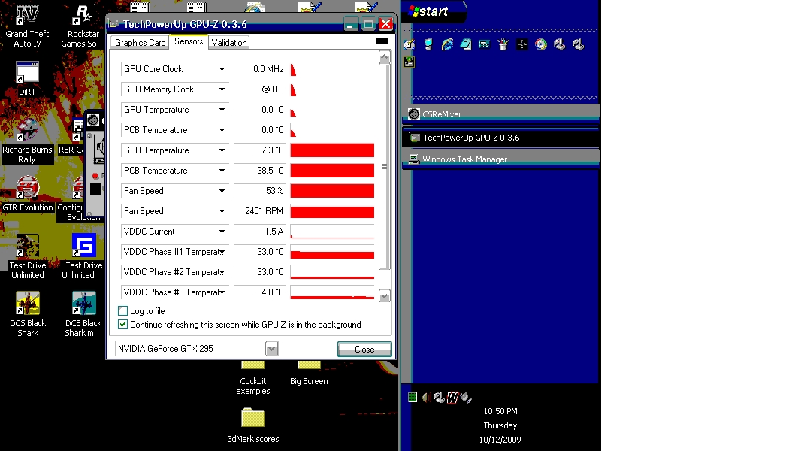
Task: Select the DiRT desktop shortcut
Action: (27, 78)
